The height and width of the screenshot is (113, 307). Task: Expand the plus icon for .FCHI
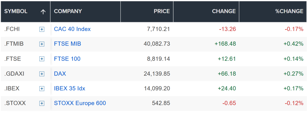(42, 30)
